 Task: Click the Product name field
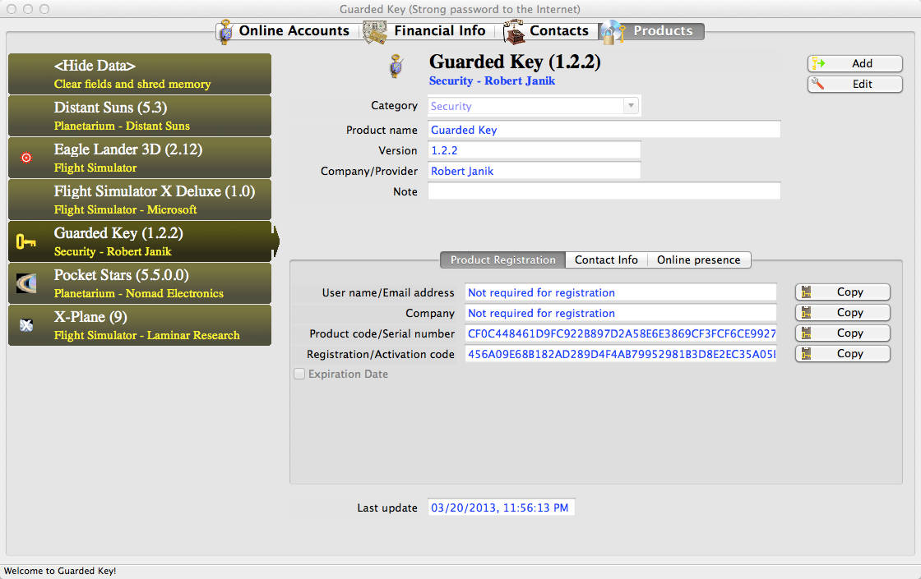tap(604, 130)
